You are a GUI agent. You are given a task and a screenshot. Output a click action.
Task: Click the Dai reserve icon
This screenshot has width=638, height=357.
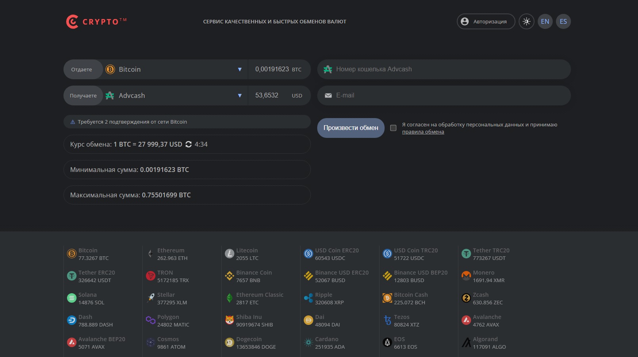pyautogui.click(x=308, y=320)
